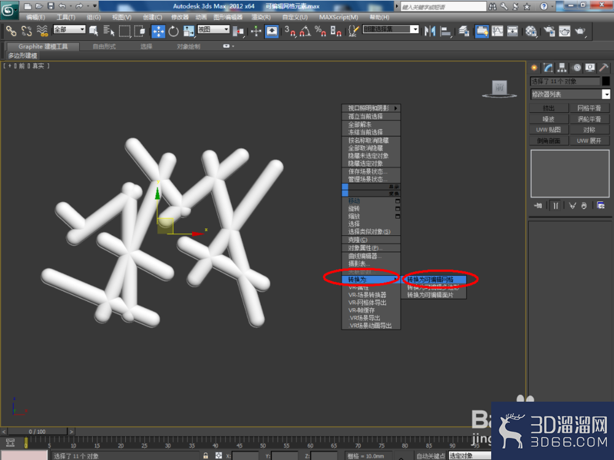Viewport: 614px width, 460px height.
Task: Open the Modify panel tab
Action: click(548, 68)
